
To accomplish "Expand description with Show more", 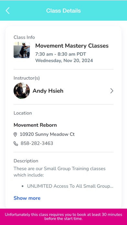I will coord(27,198).
